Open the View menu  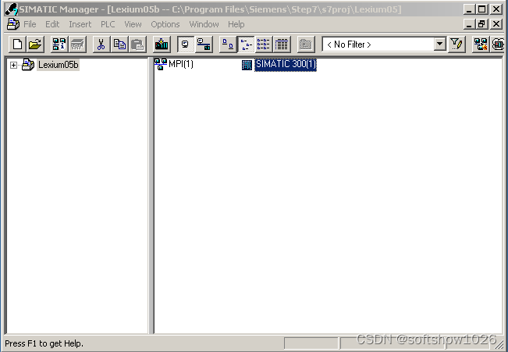pyautogui.click(x=133, y=24)
